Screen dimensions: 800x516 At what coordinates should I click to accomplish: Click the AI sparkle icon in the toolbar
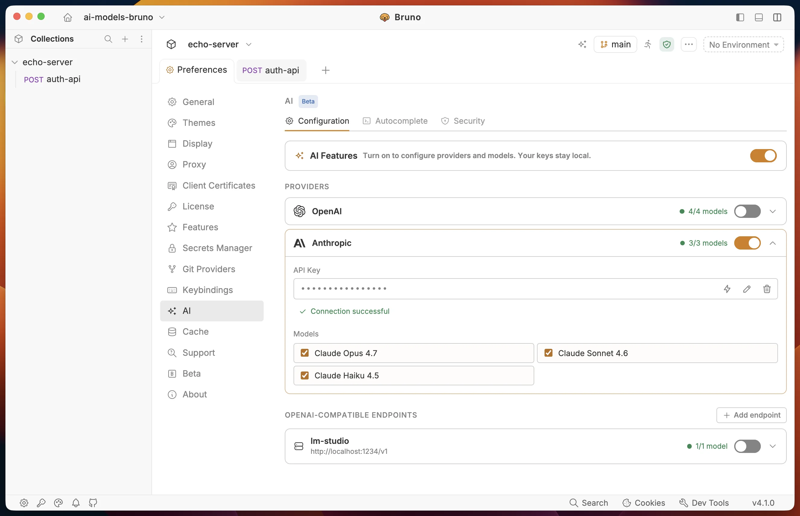tap(582, 44)
